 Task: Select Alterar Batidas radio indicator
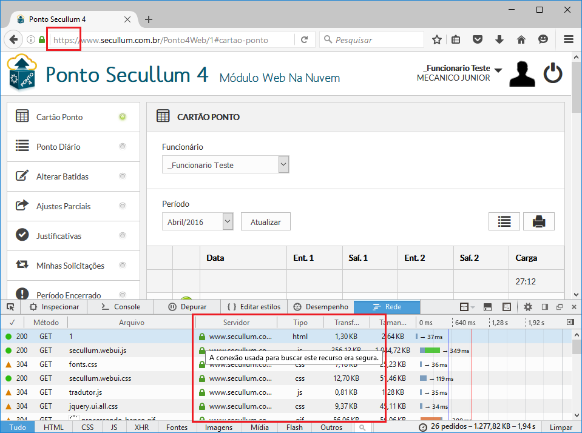(123, 176)
